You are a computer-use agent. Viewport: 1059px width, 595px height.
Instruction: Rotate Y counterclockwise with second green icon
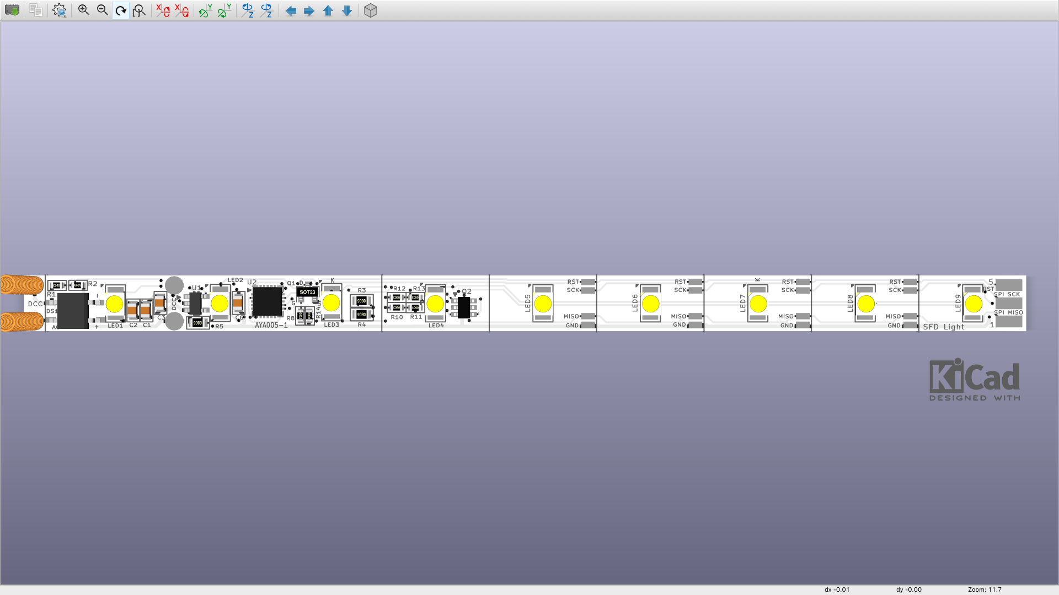tap(224, 10)
